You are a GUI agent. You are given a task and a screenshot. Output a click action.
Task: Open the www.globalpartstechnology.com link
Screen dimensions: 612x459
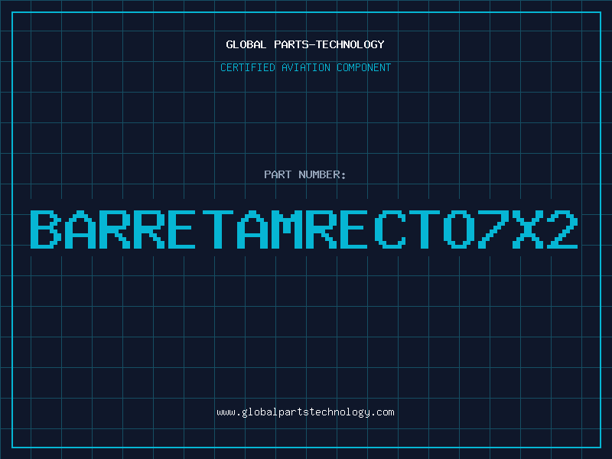305,412
